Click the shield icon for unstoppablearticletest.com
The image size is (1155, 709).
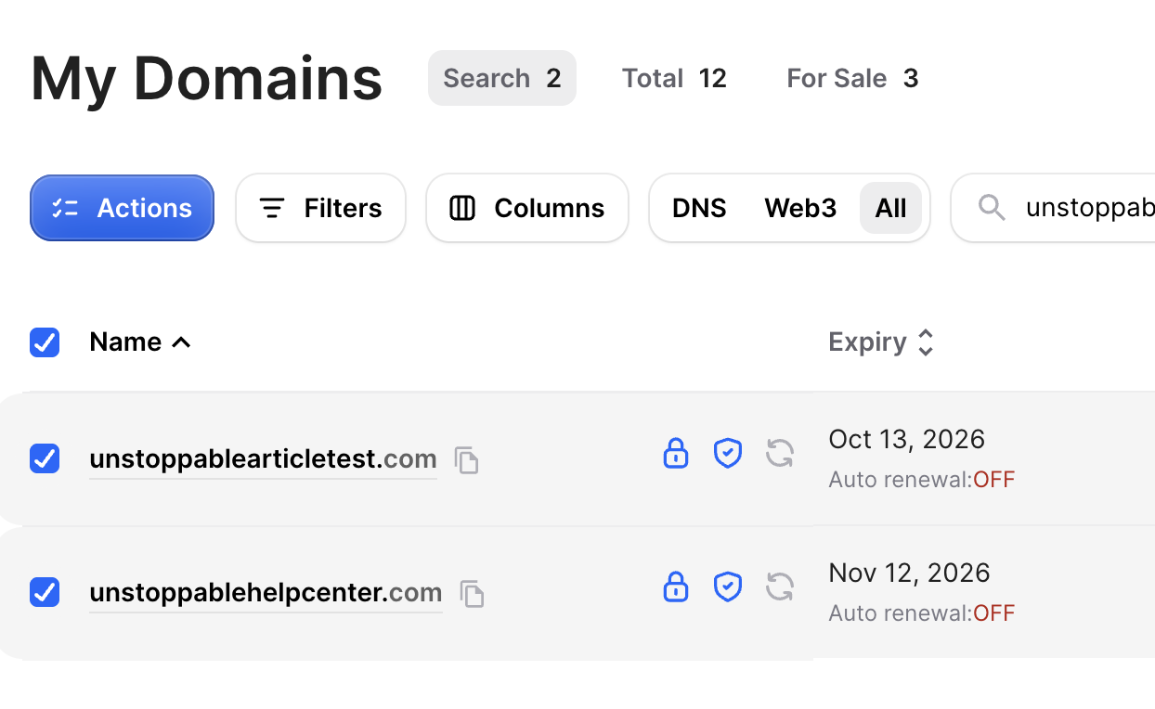click(727, 453)
